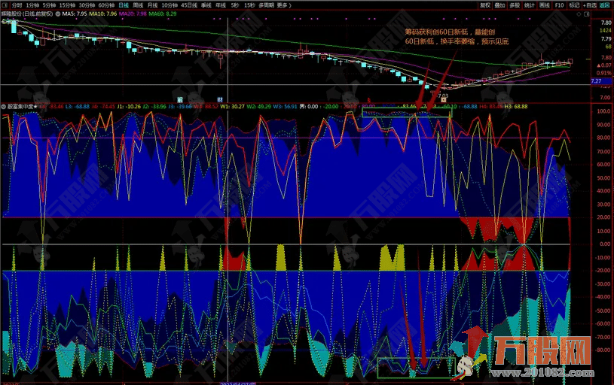Select the 15秒 period
This screenshot has width=614, height=385.
(249, 5)
